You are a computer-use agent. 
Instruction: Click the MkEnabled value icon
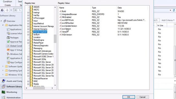click(x=61, y=17)
